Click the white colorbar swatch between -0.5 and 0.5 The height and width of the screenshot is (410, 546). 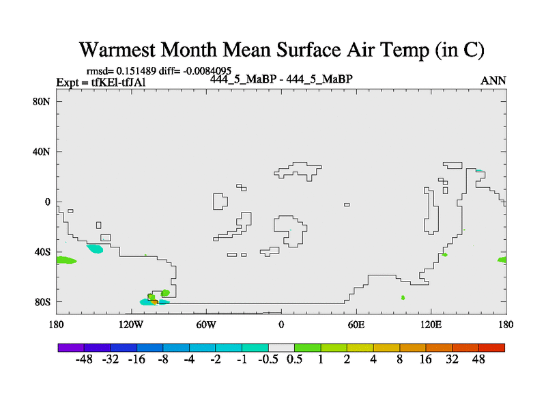tap(281, 348)
